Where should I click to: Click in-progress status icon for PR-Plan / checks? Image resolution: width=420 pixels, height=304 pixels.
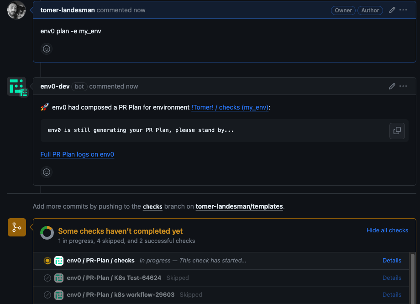[47, 261]
